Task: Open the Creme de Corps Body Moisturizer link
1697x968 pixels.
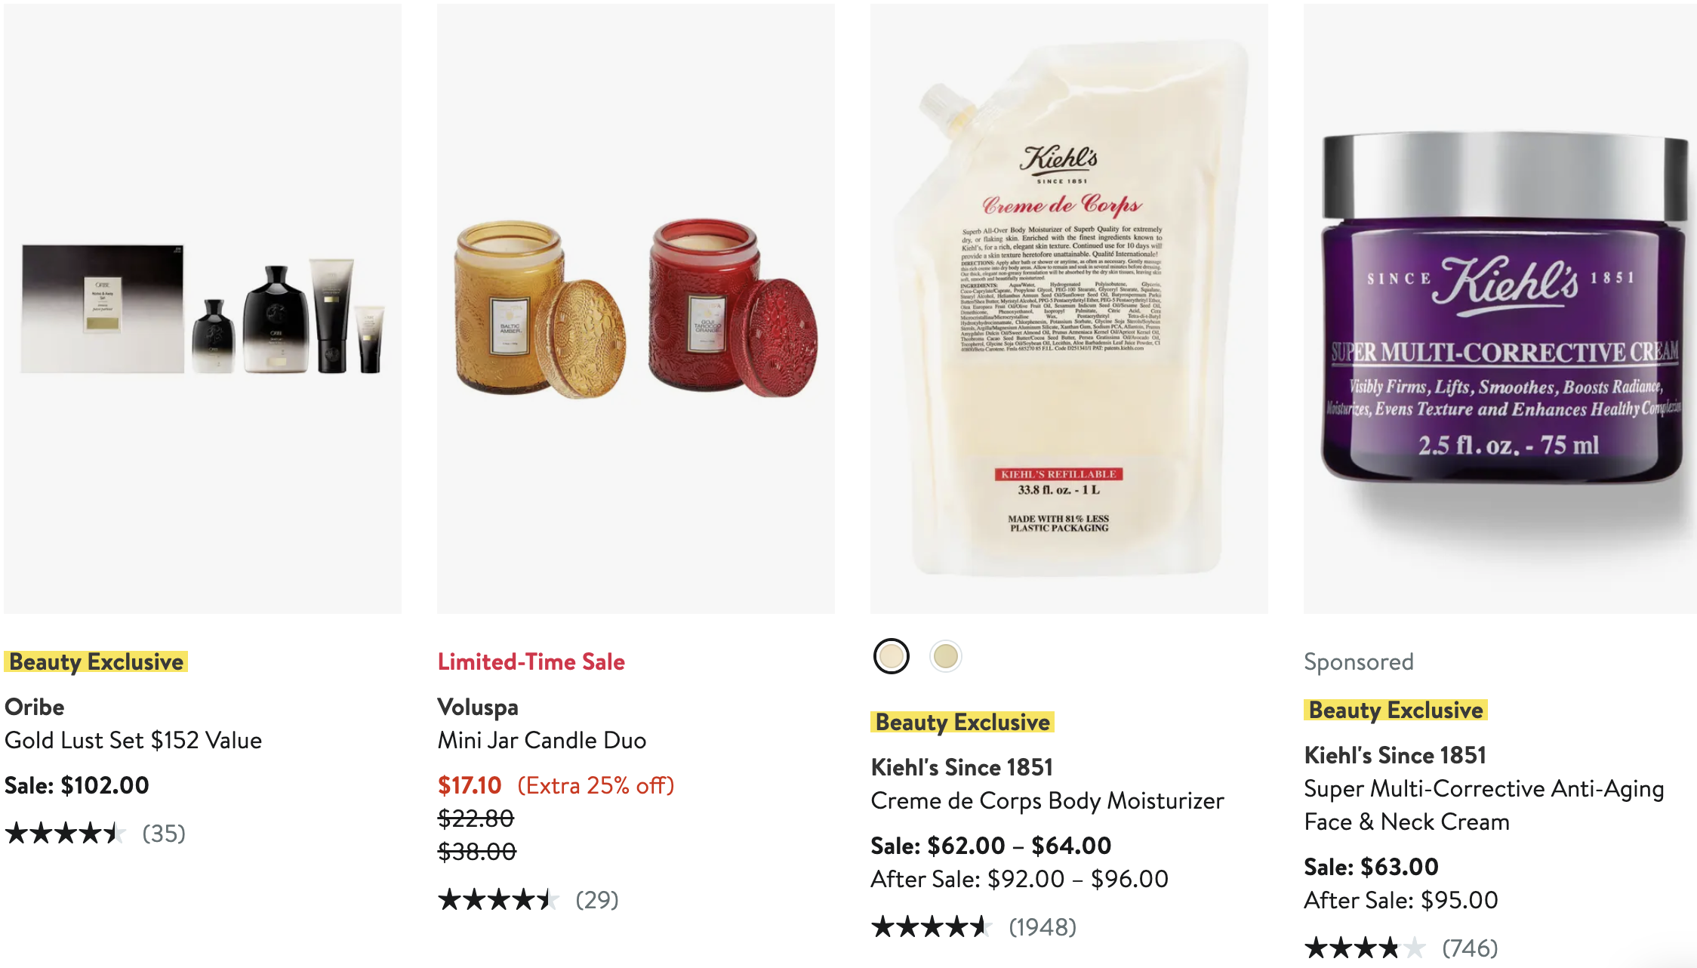Action: coord(1047,800)
